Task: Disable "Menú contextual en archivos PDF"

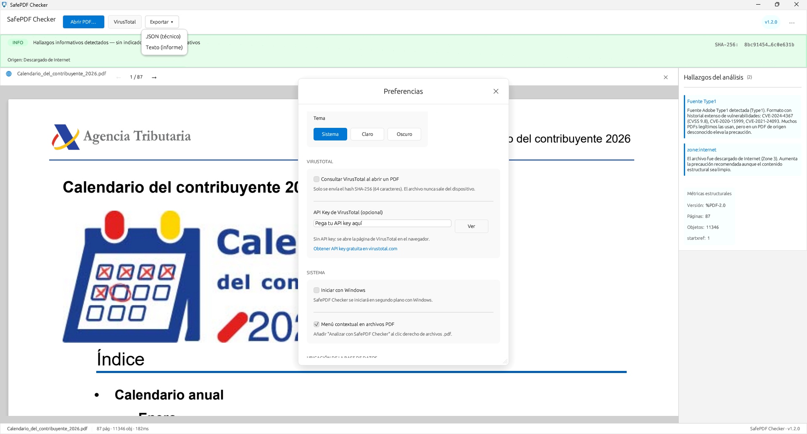Action: coord(316,324)
